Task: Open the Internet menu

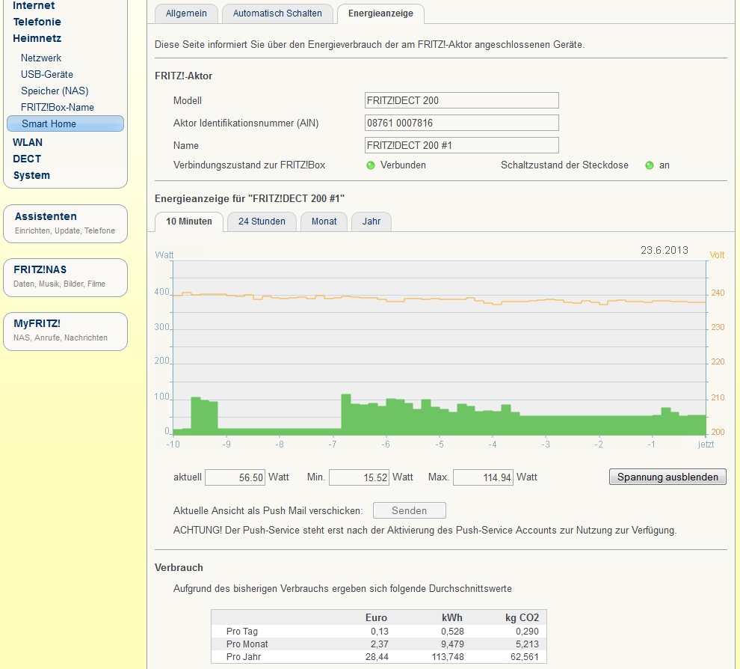Action: tap(34, 6)
